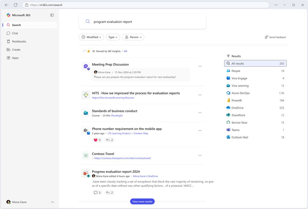Click the heart reaction with 3 likes
Image resolution: width=308 pixels, height=209 pixels.
pos(97,140)
